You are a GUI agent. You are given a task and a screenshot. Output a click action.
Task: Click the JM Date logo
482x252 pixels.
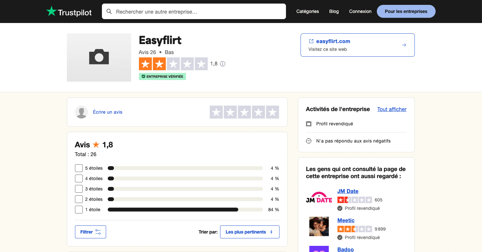(x=319, y=197)
